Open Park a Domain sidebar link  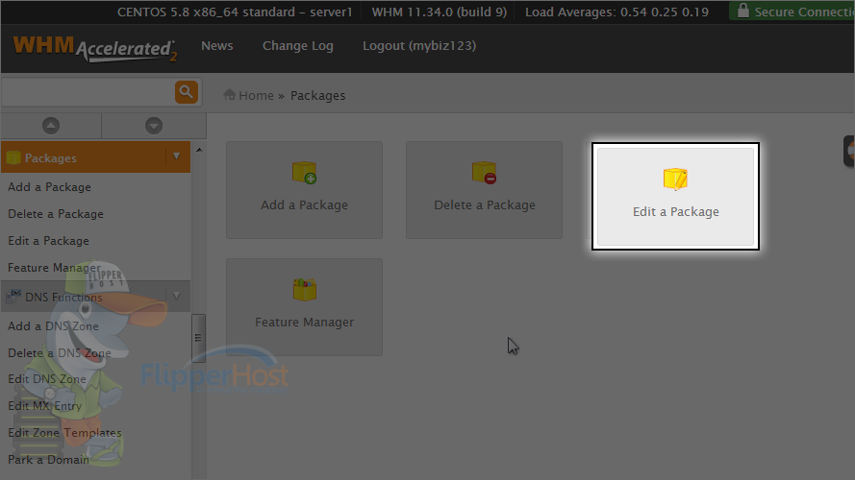[x=48, y=459]
